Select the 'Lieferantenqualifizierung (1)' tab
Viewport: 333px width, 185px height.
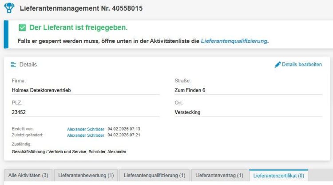point(155,176)
